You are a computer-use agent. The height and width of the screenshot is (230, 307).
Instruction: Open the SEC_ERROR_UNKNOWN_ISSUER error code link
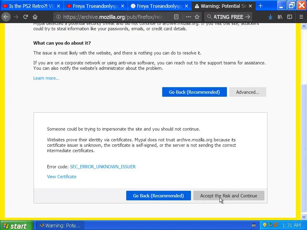click(x=103, y=167)
